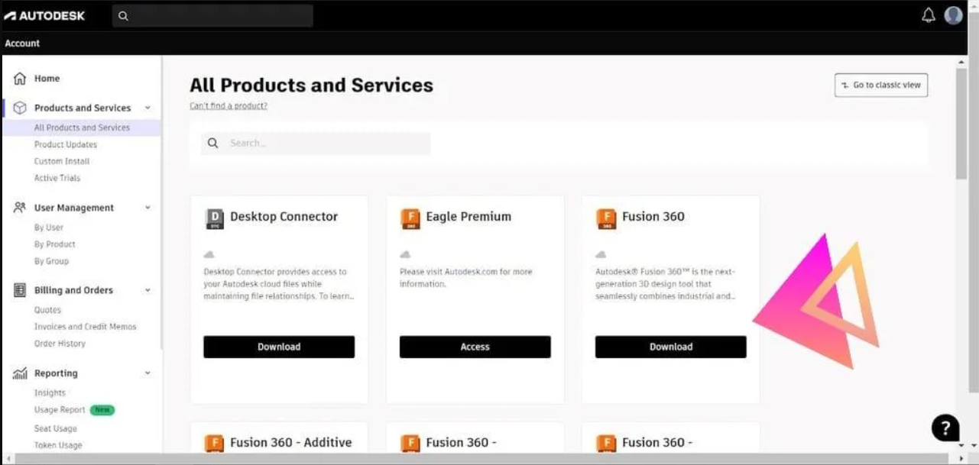Click the Home house icon in sidebar
Screen dimensions: 979x465
20,78
